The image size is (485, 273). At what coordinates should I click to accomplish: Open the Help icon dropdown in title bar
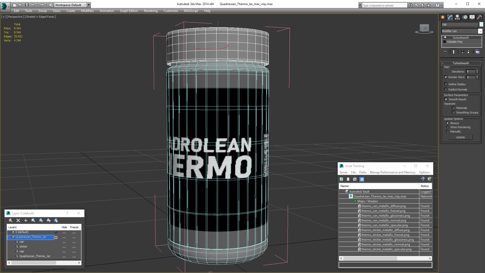click(441, 5)
